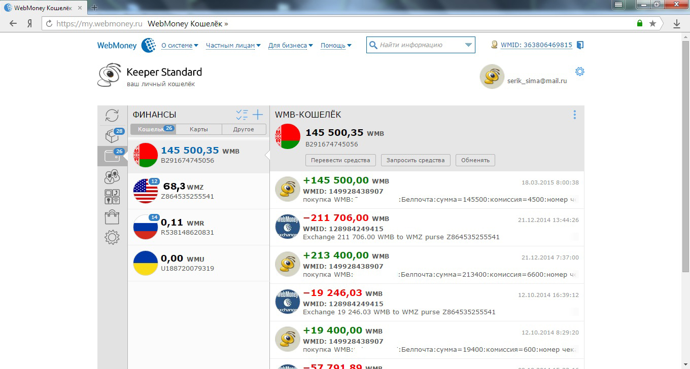This screenshot has height=369, width=690.
Task: Open the messages icon with badge 28
Action: coord(112,136)
